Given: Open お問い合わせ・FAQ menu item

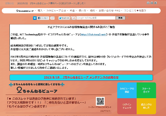Looking at the screenshot, I should 109,10.
